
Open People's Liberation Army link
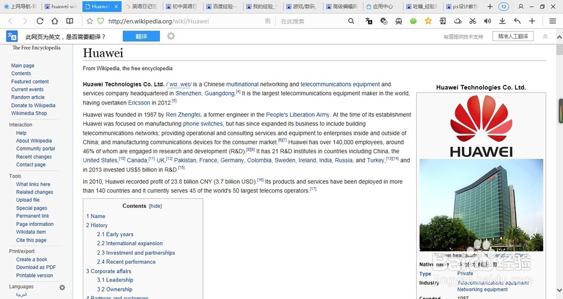(298, 115)
